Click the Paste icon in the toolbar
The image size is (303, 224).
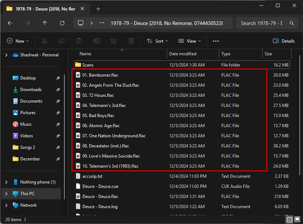(79, 41)
